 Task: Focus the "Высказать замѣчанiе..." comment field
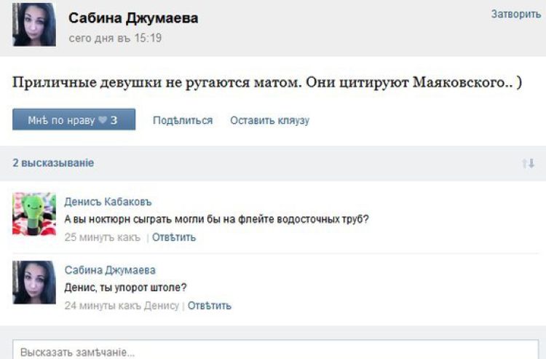(x=277, y=351)
